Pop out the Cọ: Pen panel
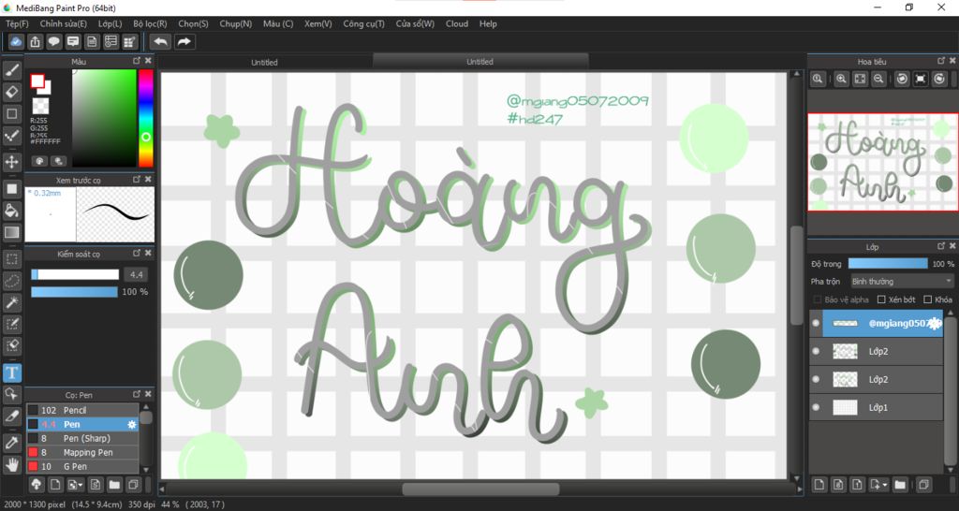959x511 pixels. [137, 394]
